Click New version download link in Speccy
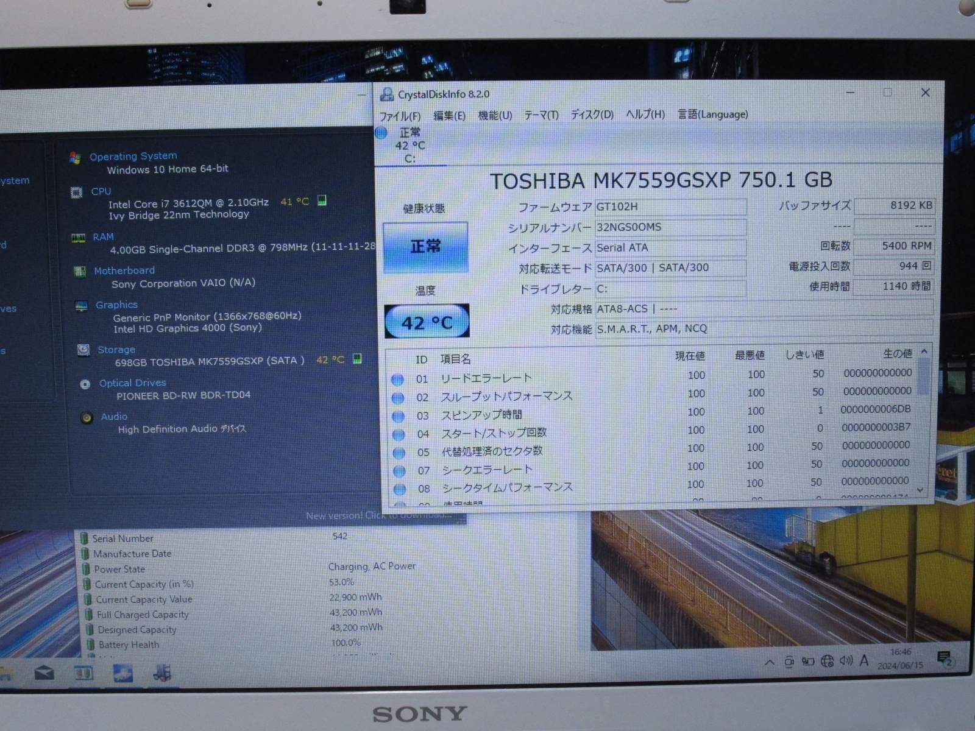The height and width of the screenshot is (731, 975). point(378,515)
